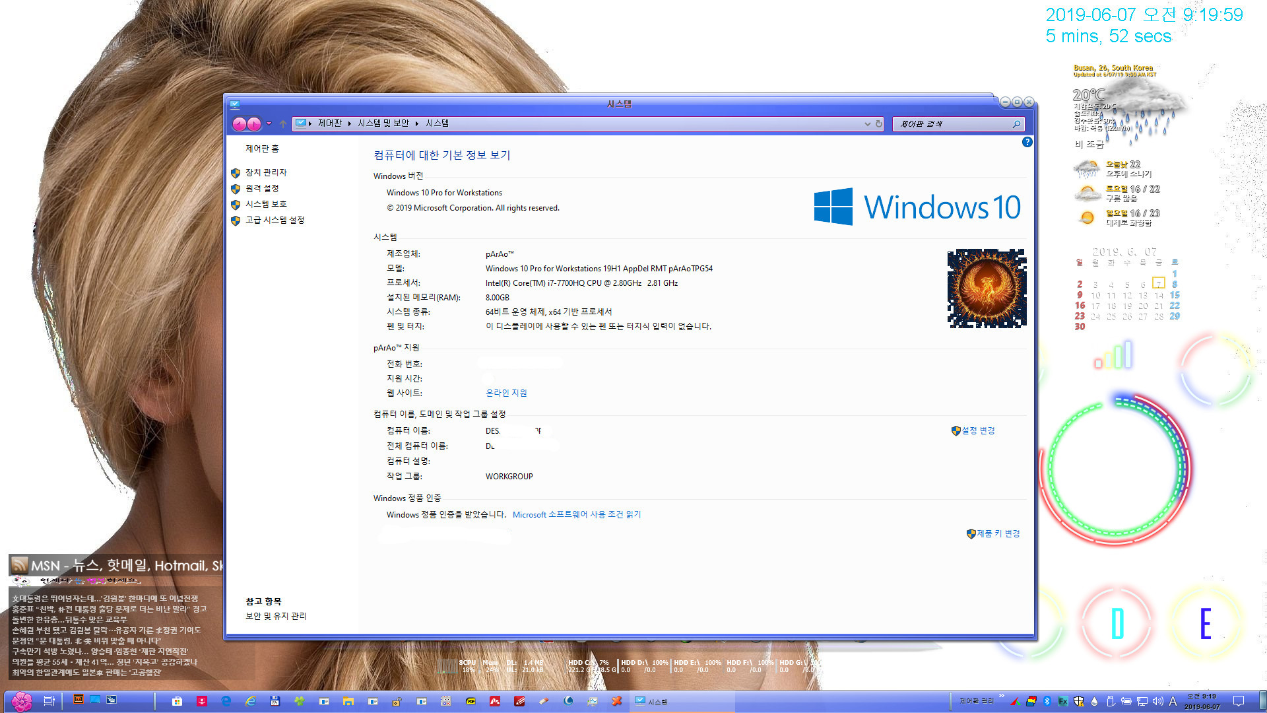Open Microsoft Store from the taskbar
The width and height of the screenshot is (1267, 713).
[177, 701]
